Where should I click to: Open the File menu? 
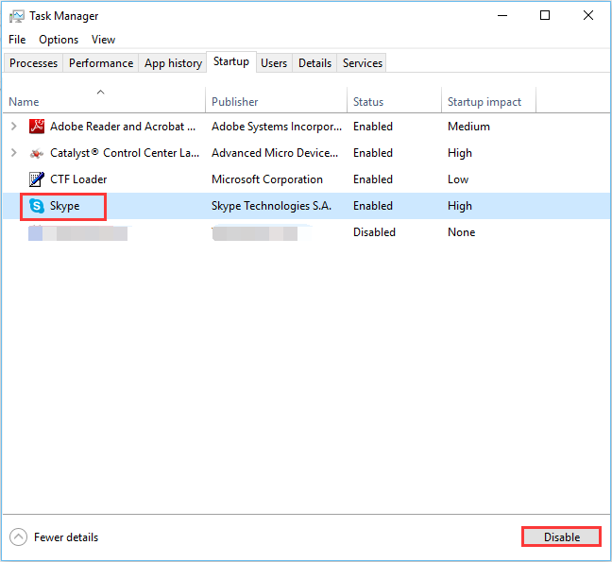(17, 40)
